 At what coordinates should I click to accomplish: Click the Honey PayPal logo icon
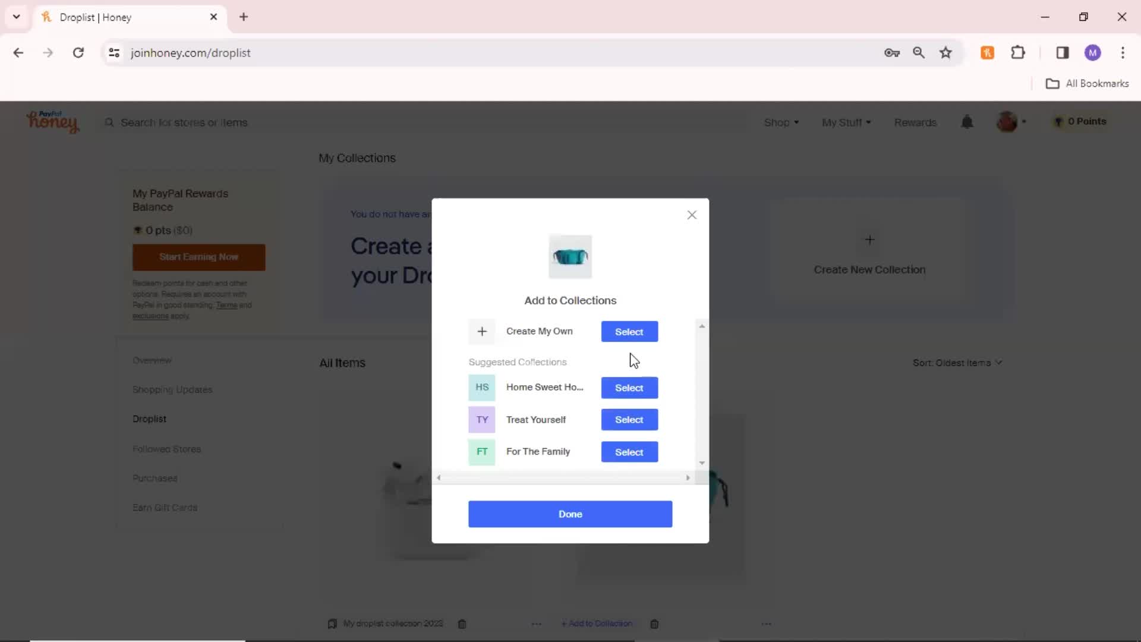coord(52,121)
